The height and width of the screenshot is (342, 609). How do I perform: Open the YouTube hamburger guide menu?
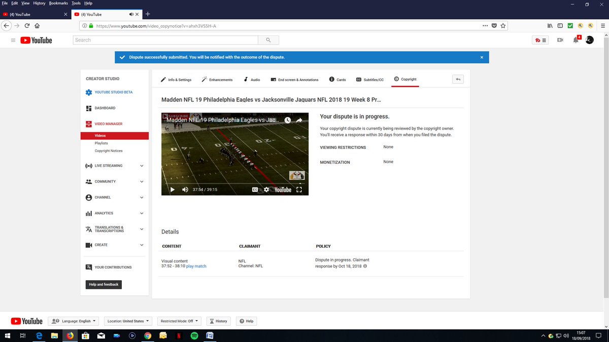pos(13,40)
